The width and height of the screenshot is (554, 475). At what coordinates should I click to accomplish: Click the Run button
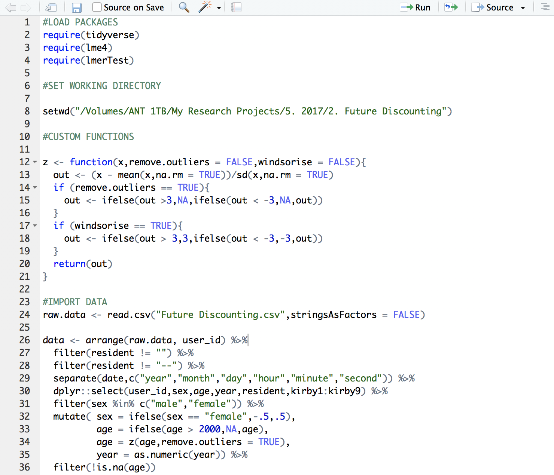tap(415, 7)
